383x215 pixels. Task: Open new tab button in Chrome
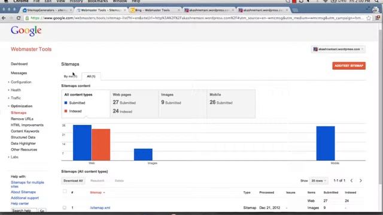(x=295, y=10)
